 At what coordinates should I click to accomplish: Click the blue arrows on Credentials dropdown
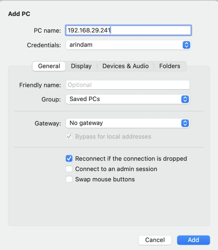pyautogui.click(x=186, y=45)
